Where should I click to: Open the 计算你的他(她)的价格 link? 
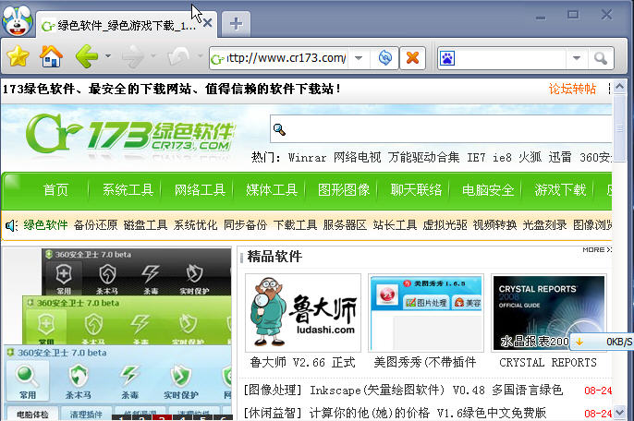pos(428,413)
